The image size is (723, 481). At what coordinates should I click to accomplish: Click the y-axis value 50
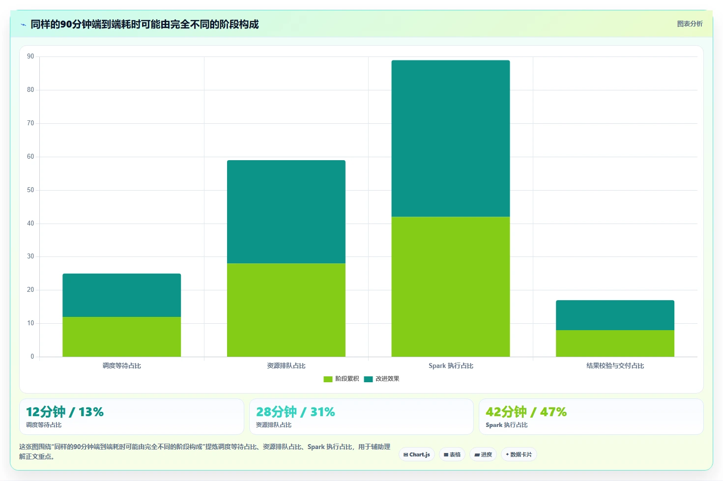[x=30, y=190]
